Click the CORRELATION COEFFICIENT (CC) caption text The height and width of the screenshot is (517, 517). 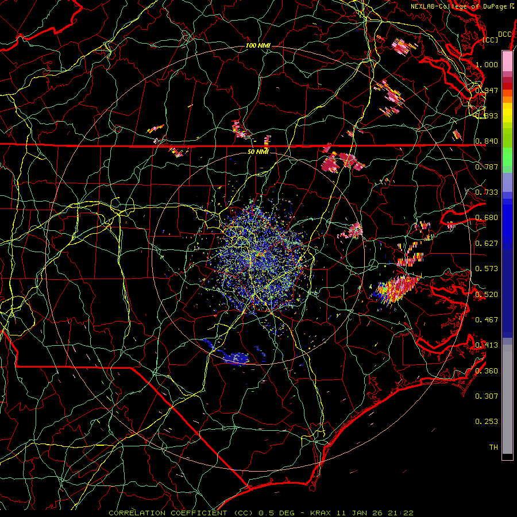[x=181, y=513]
